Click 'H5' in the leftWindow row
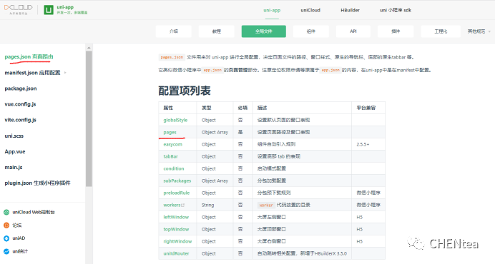The height and width of the screenshot is (264, 495). [x=360, y=217]
